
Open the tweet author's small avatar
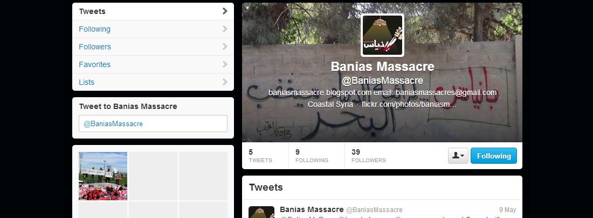point(261,212)
